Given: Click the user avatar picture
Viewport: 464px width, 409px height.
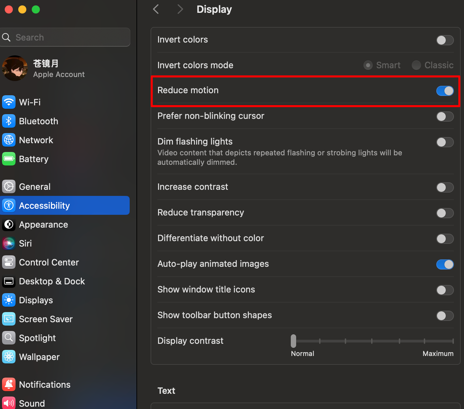Looking at the screenshot, I should pos(15,68).
